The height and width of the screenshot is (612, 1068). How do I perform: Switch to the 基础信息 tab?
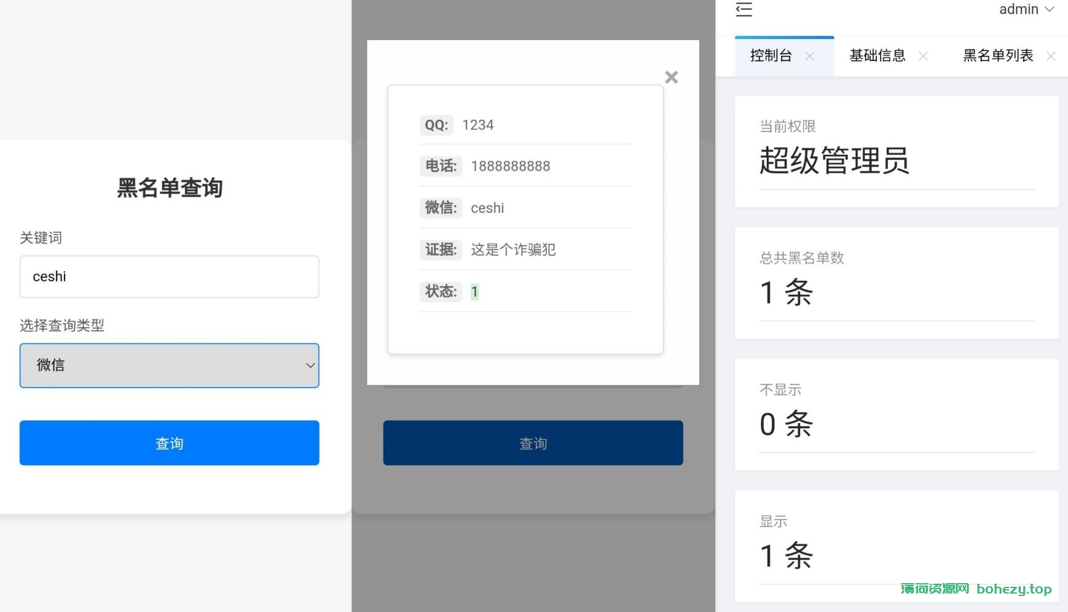[878, 56]
